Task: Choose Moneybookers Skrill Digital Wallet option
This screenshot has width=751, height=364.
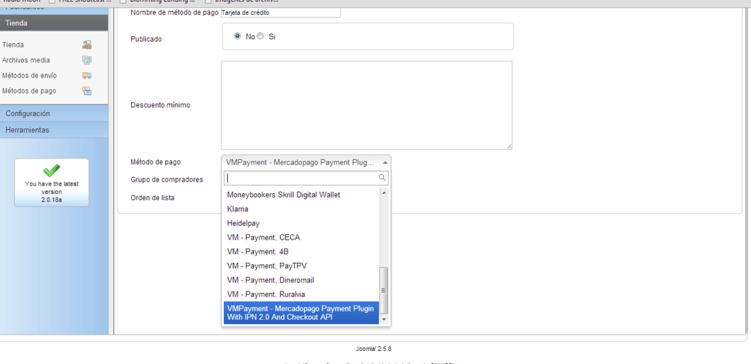Action: point(301,195)
